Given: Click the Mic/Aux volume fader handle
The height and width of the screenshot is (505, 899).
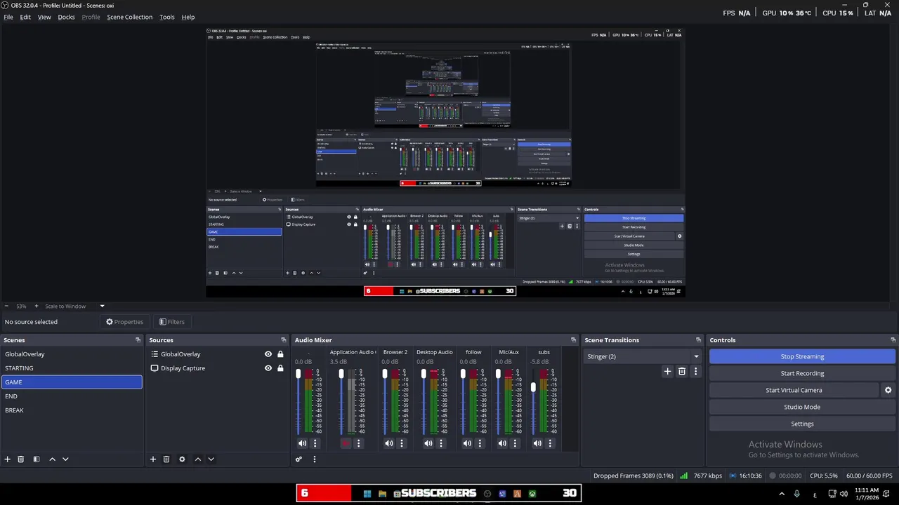Looking at the screenshot, I should point(498,374).
